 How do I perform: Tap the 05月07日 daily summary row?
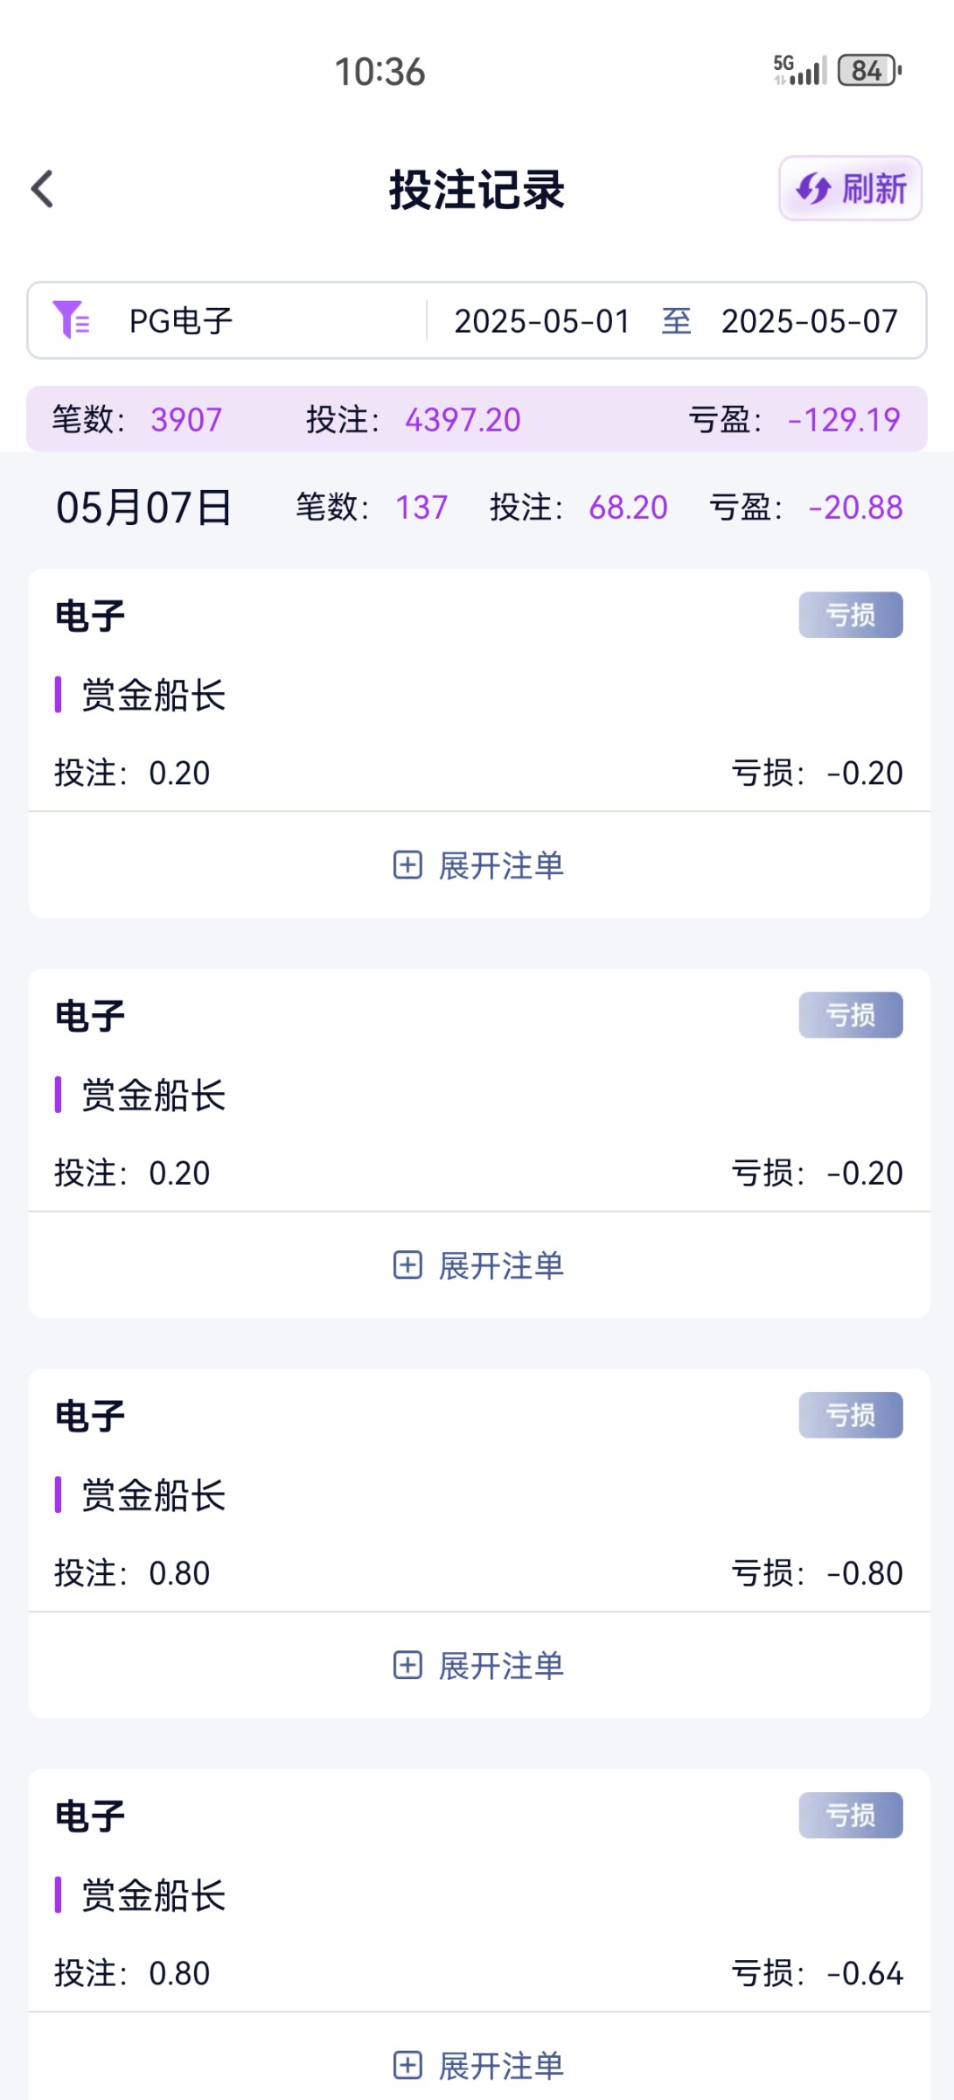[x=477, y=507]
